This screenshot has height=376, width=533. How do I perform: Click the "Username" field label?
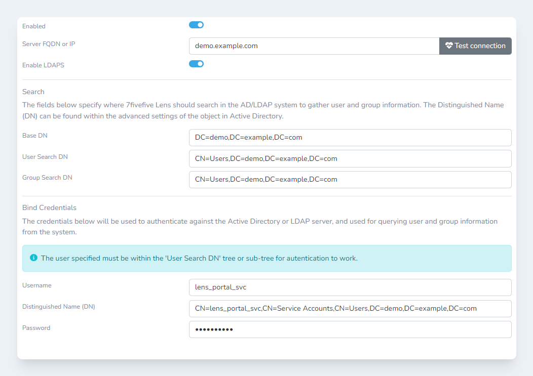pos(37,285)
